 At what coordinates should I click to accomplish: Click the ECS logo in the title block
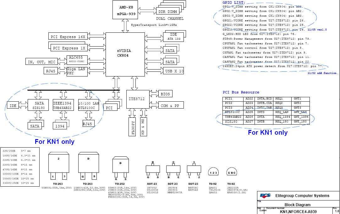click(266, 196)
